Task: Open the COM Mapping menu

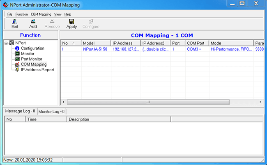Action: tap(41, 14)
